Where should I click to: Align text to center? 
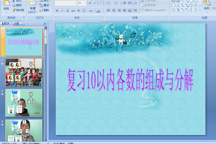(114, 10)
